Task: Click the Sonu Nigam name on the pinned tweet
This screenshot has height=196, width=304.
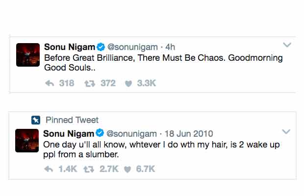Action: coord(68,133)
